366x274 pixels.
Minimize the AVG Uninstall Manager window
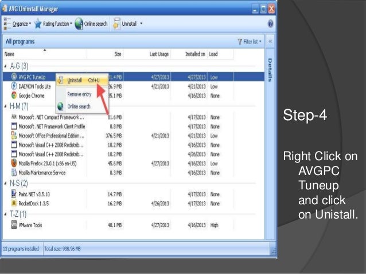255,9
